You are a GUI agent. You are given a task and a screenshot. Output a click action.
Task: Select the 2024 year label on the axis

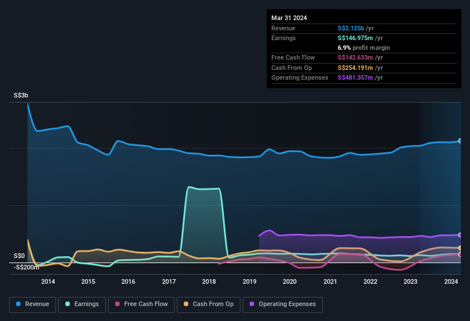[x=451, y=281]
